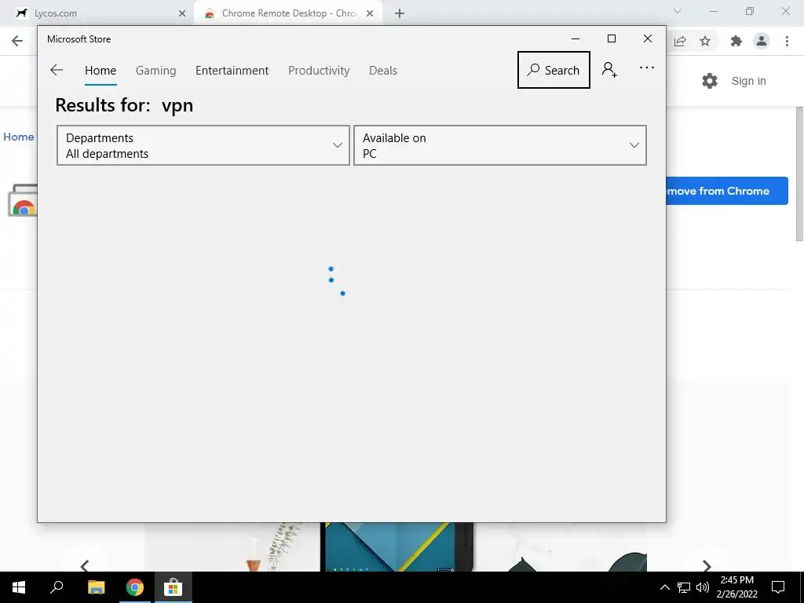The width and height of the screenshot is (804, 603).
Task: Show hidden system tray icons
Action: 664,587
